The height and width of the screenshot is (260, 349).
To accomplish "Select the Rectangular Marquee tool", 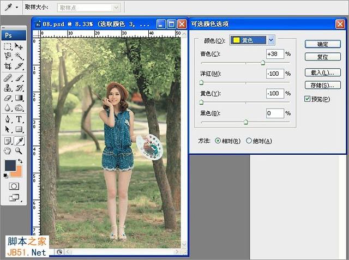I will (8, 46).
